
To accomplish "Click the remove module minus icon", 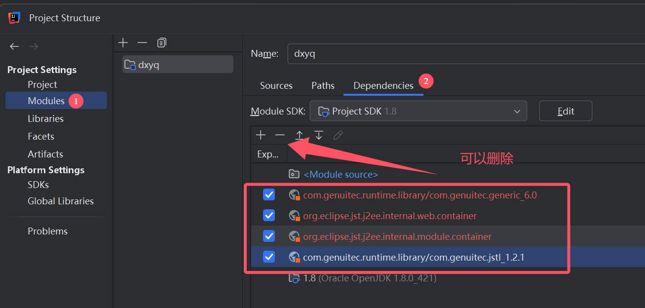I will 142,43.
